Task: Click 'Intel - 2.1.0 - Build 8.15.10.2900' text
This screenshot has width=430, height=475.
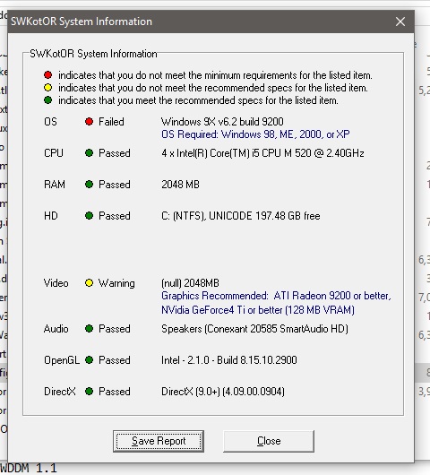Action: 229,360
